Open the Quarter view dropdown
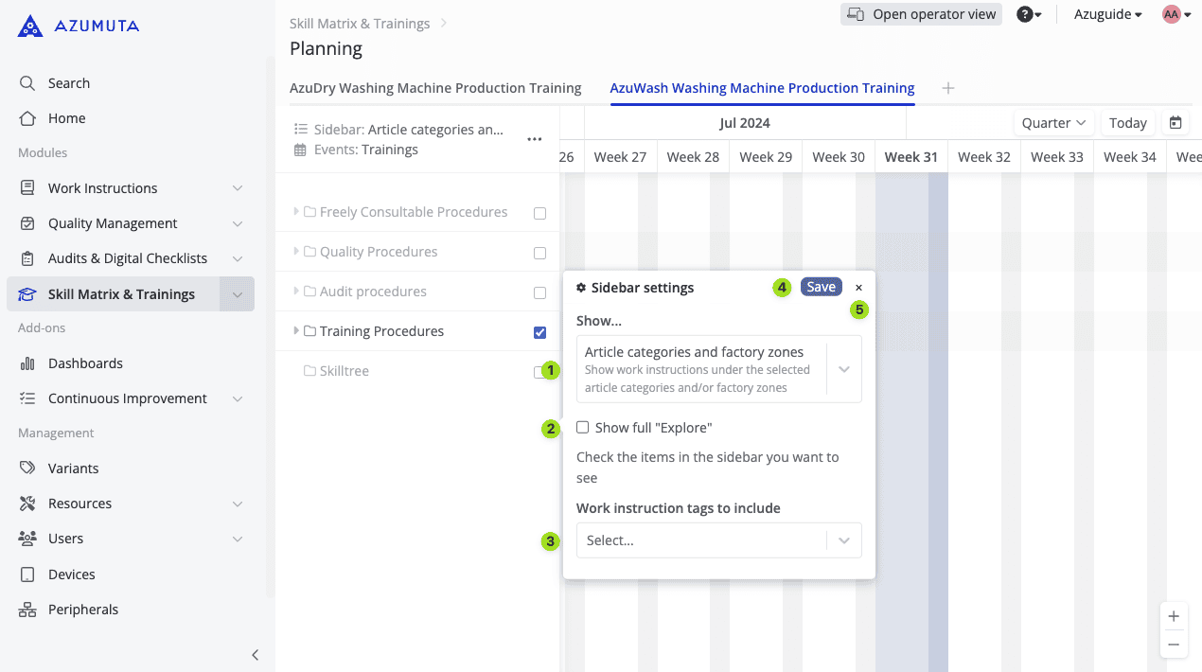 pos(1053,122)
